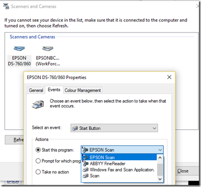Click the Scanners and Cameras group heading
This screenshot has height=187, width=201.
click(33, 37)
